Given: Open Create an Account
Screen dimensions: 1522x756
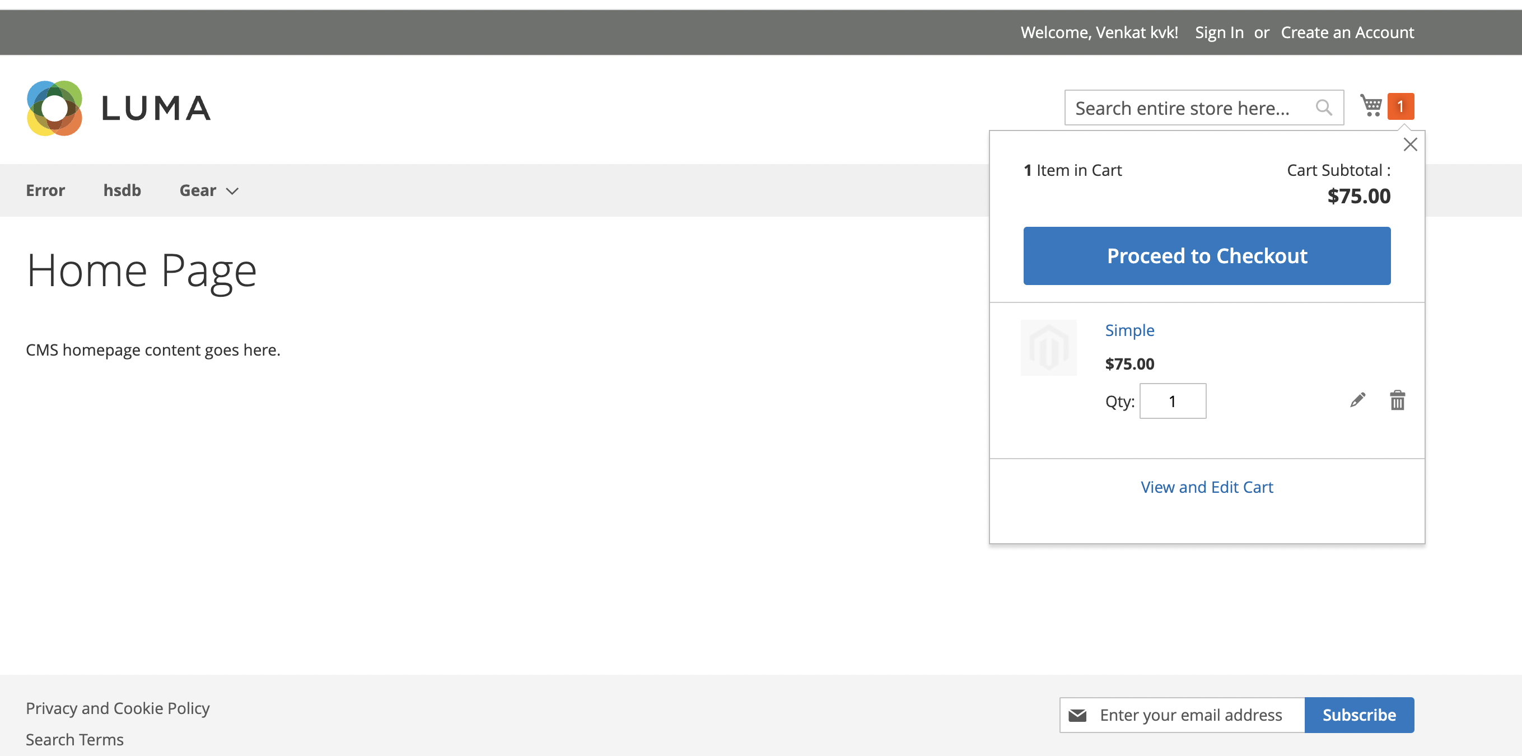Looking at the screenshot, I should tap(1347, 32).
